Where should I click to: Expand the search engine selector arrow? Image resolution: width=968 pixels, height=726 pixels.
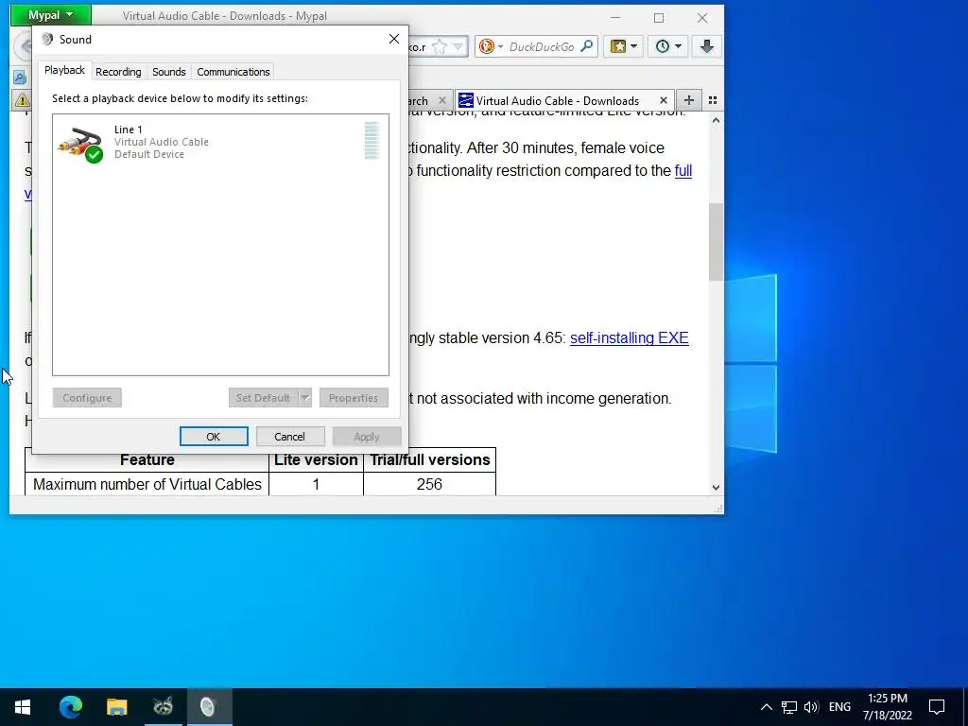[x=499, y=47]
